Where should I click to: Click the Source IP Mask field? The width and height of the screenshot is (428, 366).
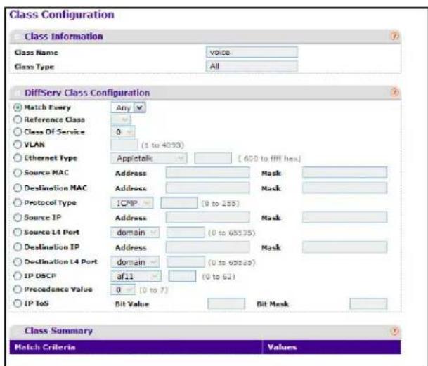pos(344,218)
